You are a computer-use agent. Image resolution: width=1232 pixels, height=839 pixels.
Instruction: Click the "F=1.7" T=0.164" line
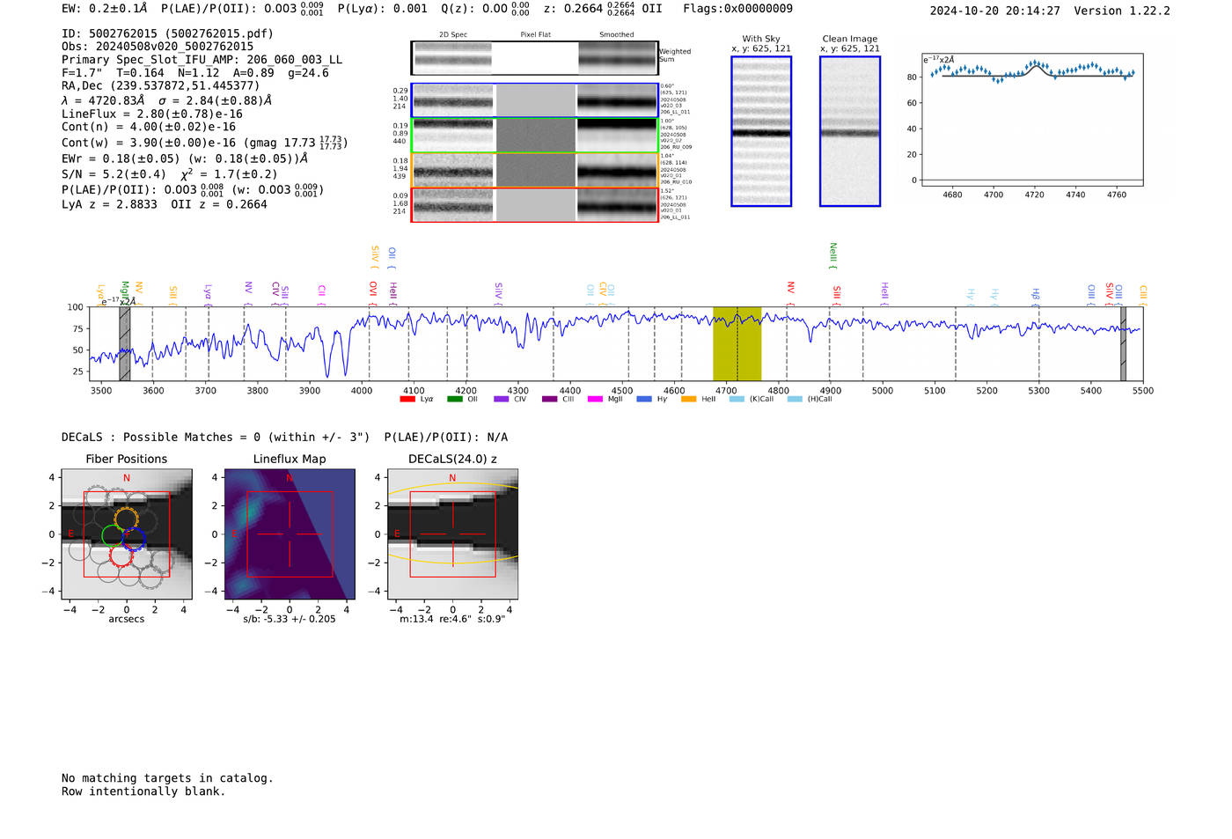[x=113, y=73]
